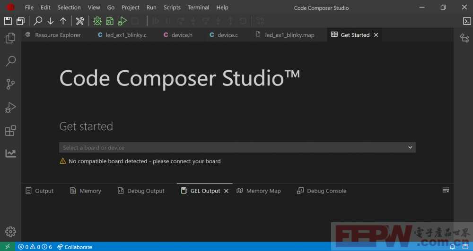Open the Edit menu
The width and height of the screenshot is (473, 251).
pos(45,8)
